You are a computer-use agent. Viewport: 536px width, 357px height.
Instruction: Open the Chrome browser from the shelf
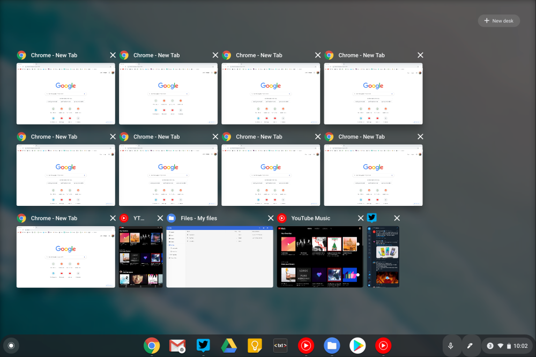coord(152,346)
